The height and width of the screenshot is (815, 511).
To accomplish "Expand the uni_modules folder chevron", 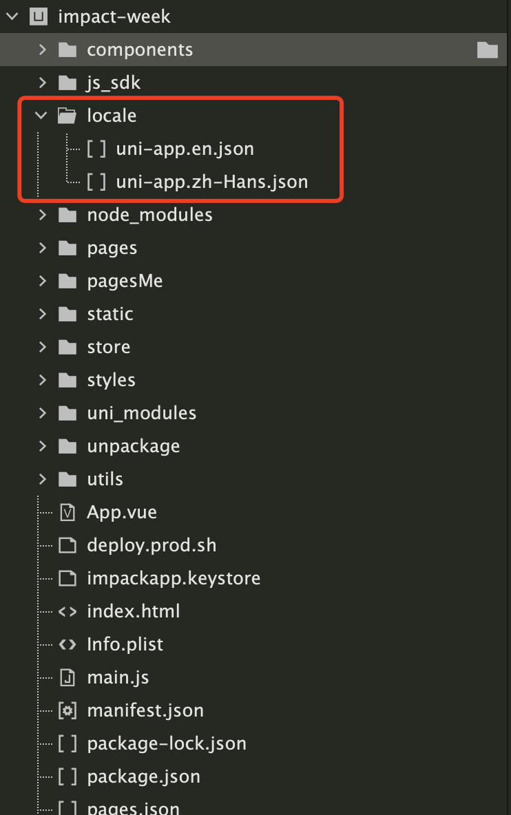I will (43, 413).
